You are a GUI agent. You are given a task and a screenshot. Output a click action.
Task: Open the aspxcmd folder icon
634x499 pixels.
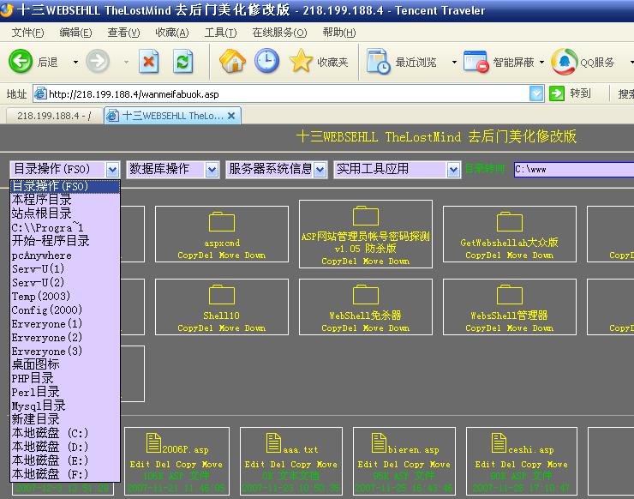[x=222, y=223]
